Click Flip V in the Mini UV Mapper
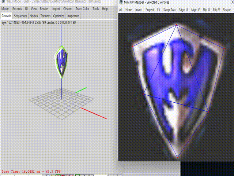The width and height of the screenshot is (234, 176). [x=216, y=10]
